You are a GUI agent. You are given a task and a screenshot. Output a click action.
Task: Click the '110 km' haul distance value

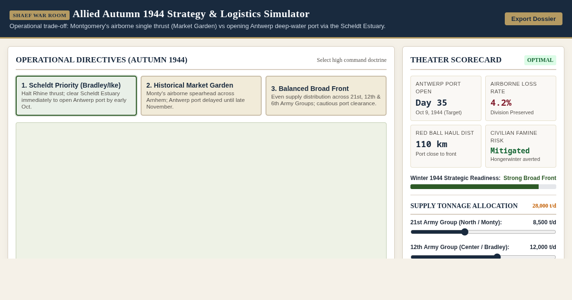pyautogui.click(x=431, y=144)
